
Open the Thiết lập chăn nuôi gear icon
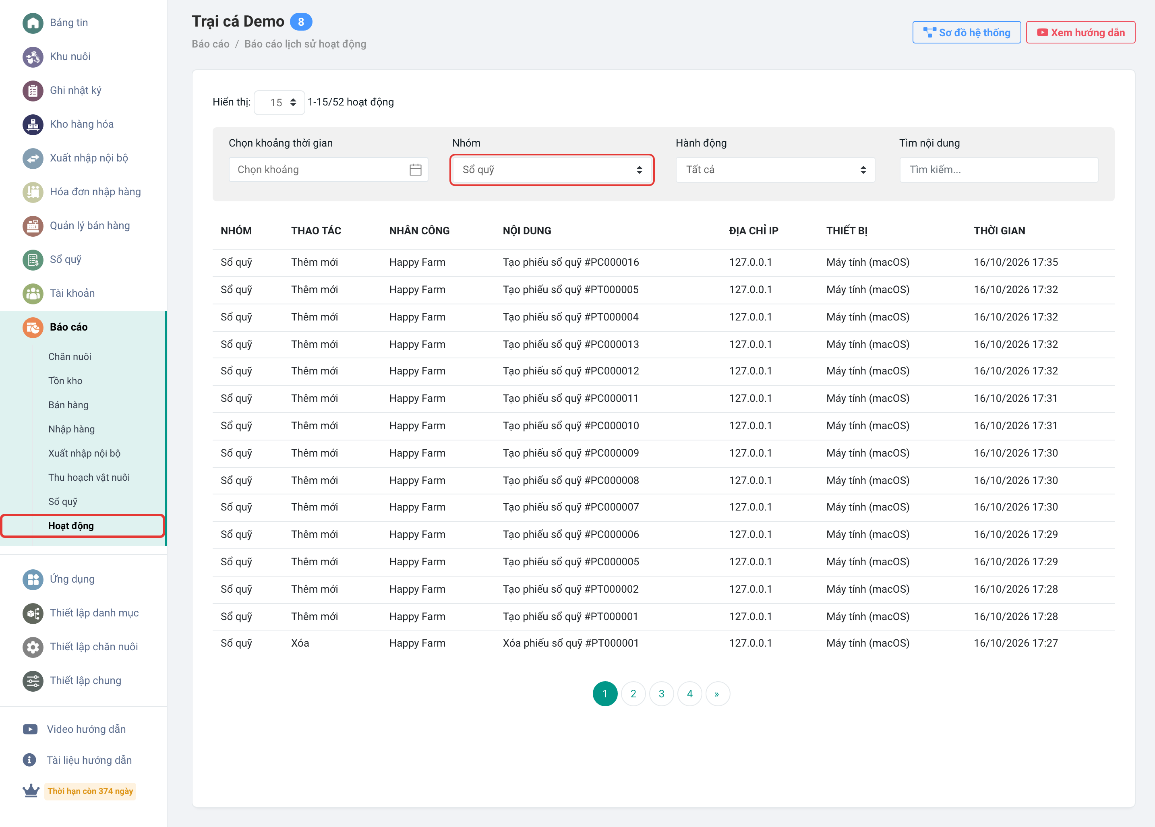[x=33, y=647]
